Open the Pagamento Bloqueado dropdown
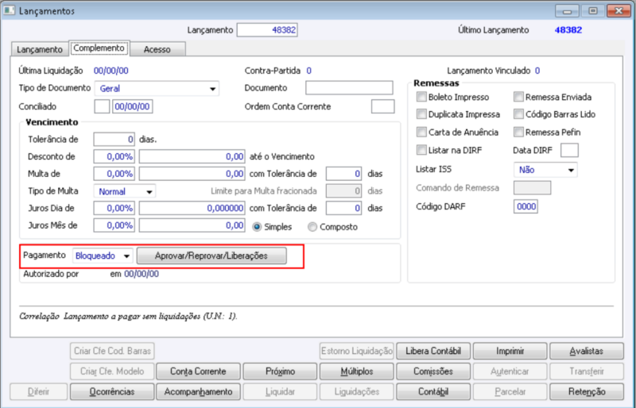Image resolution: width=636 pixels, height=408 pixels. (x=103, y=256)
